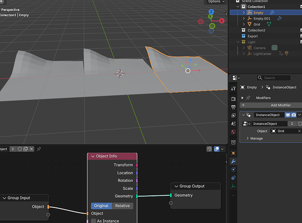
Task: Unlink node group with X in node editor header
Action: tap(31, 149)
